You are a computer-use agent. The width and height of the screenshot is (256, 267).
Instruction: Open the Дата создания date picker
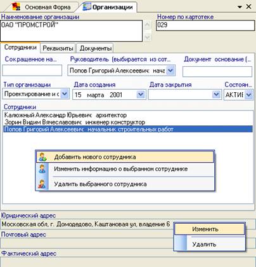coord(141,94)
